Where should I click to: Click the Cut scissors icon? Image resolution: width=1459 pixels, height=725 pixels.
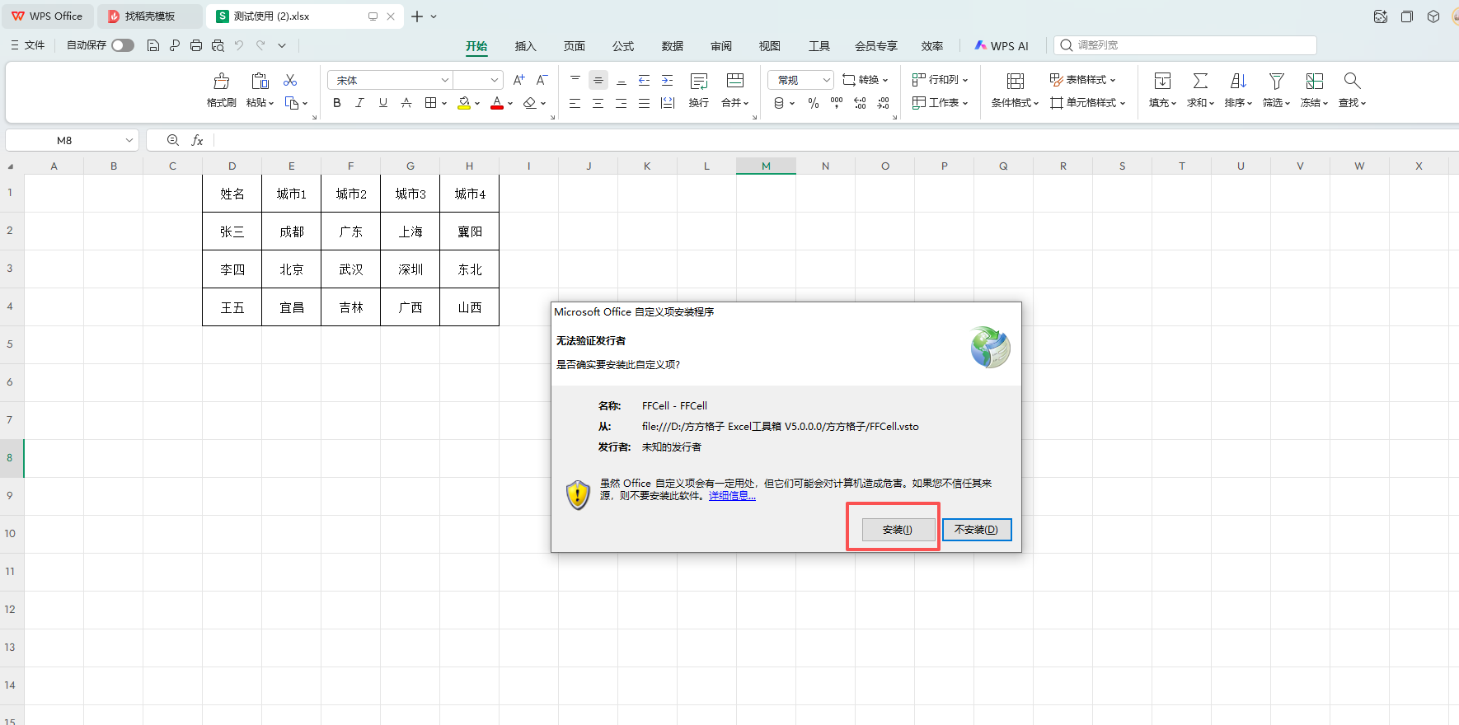[x=290, y=80]
